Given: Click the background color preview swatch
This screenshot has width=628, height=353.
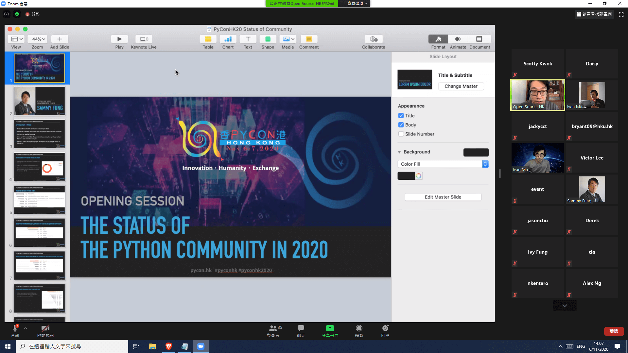Looking at the screenshot, I should tap(476, 152).
